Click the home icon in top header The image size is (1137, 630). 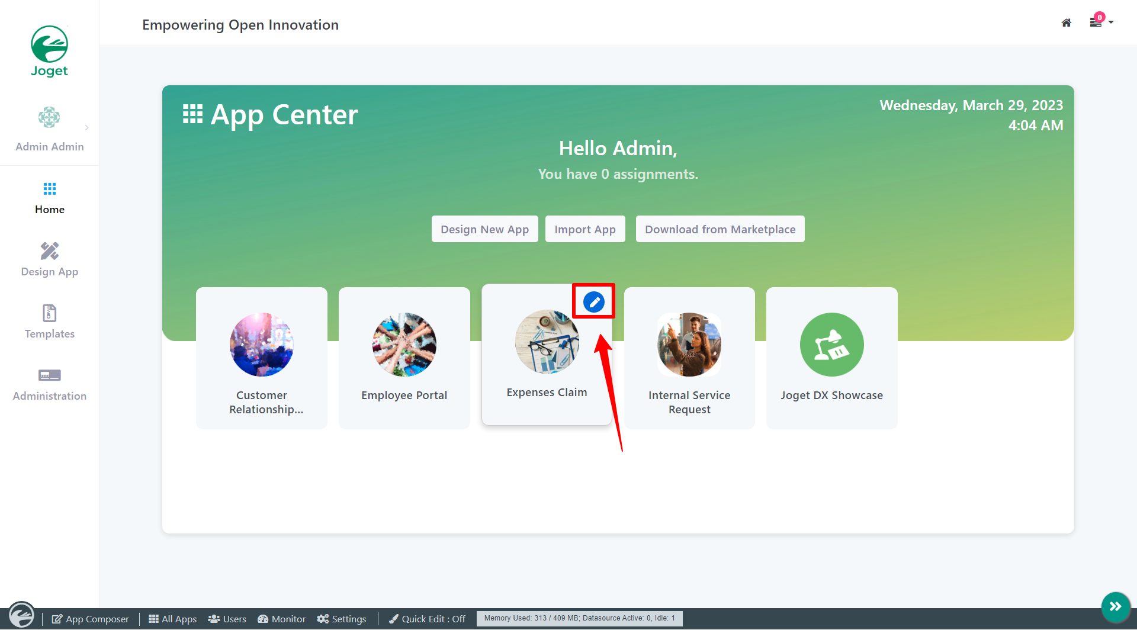(x=1067, y=22)
